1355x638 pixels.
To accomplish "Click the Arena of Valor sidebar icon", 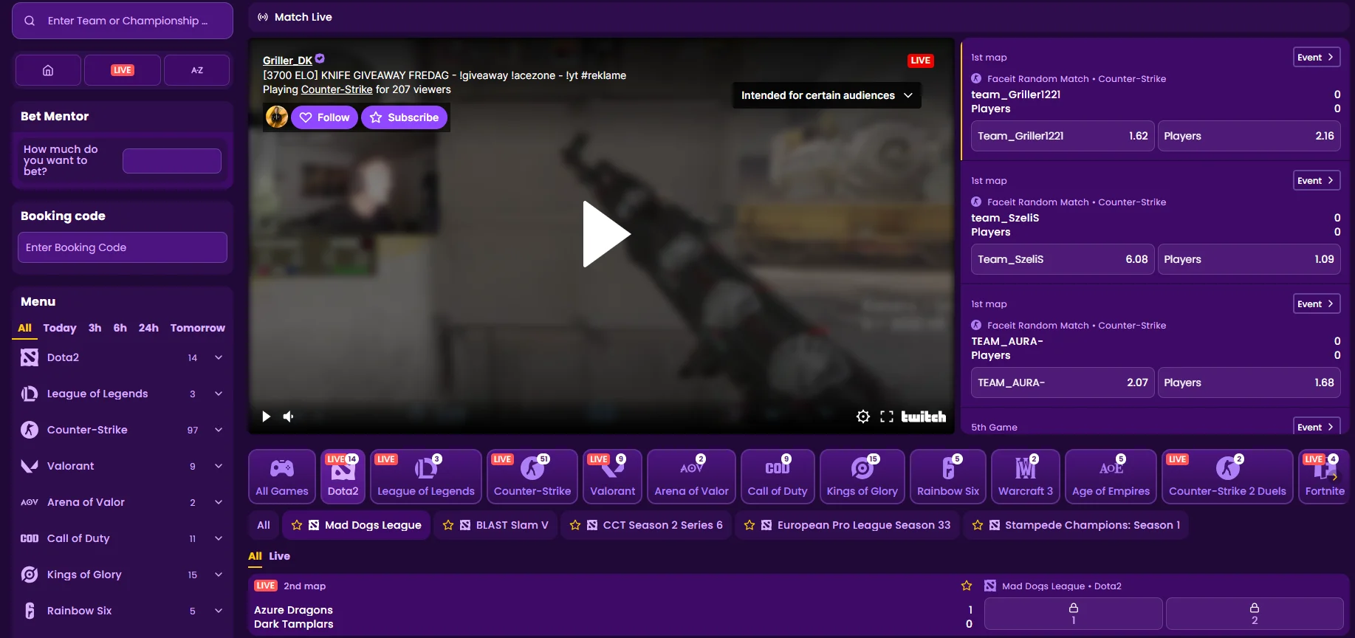I will pyautogui.click(x=30, y=502).
